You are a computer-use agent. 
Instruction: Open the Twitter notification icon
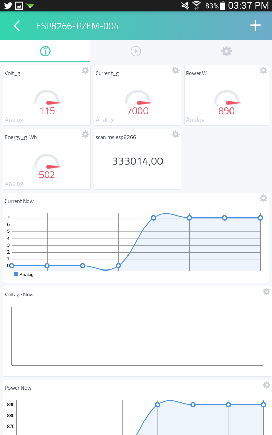8,6
